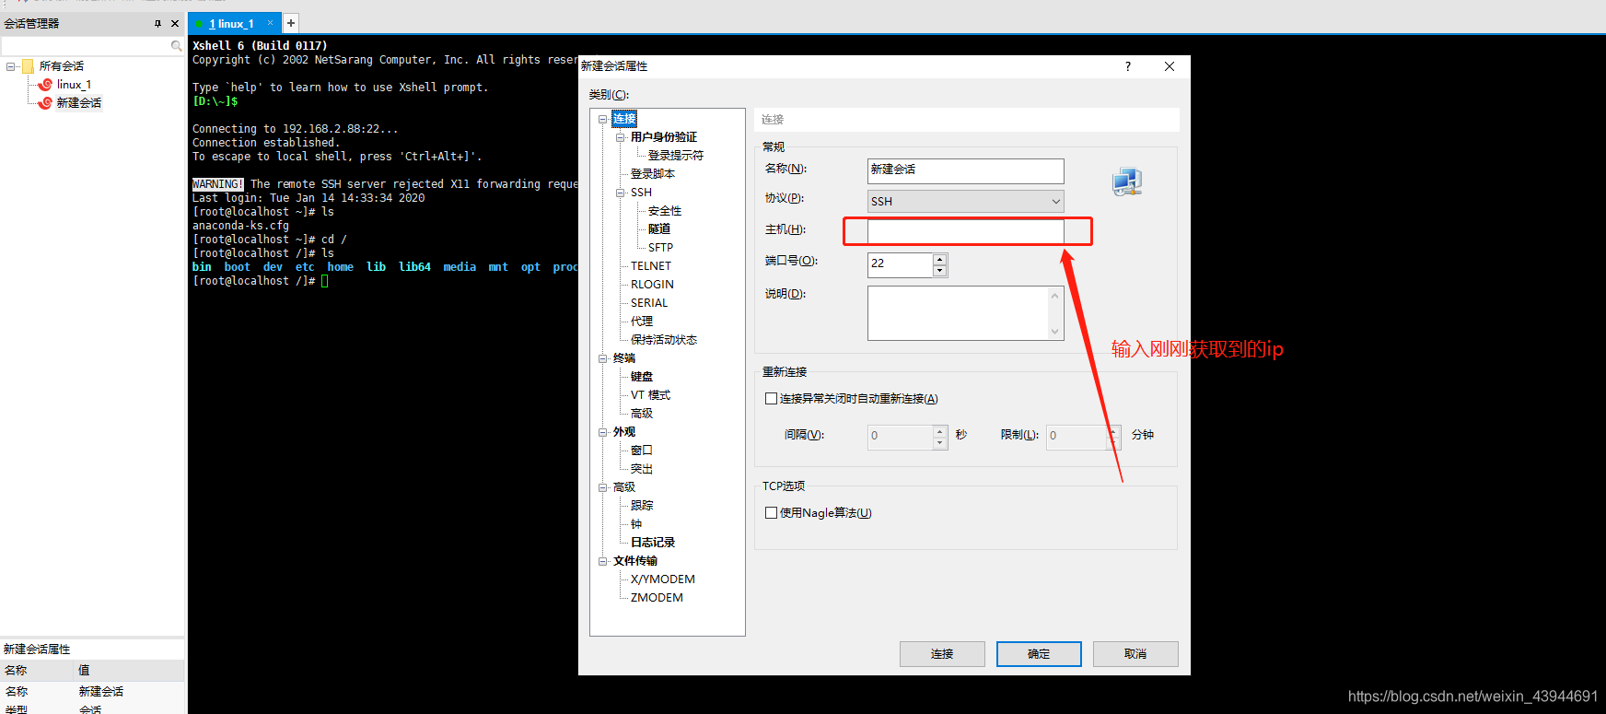Enable 使用Nagle算法 checkbox
Screen dimensions: 1606x714
coord(771,513)
